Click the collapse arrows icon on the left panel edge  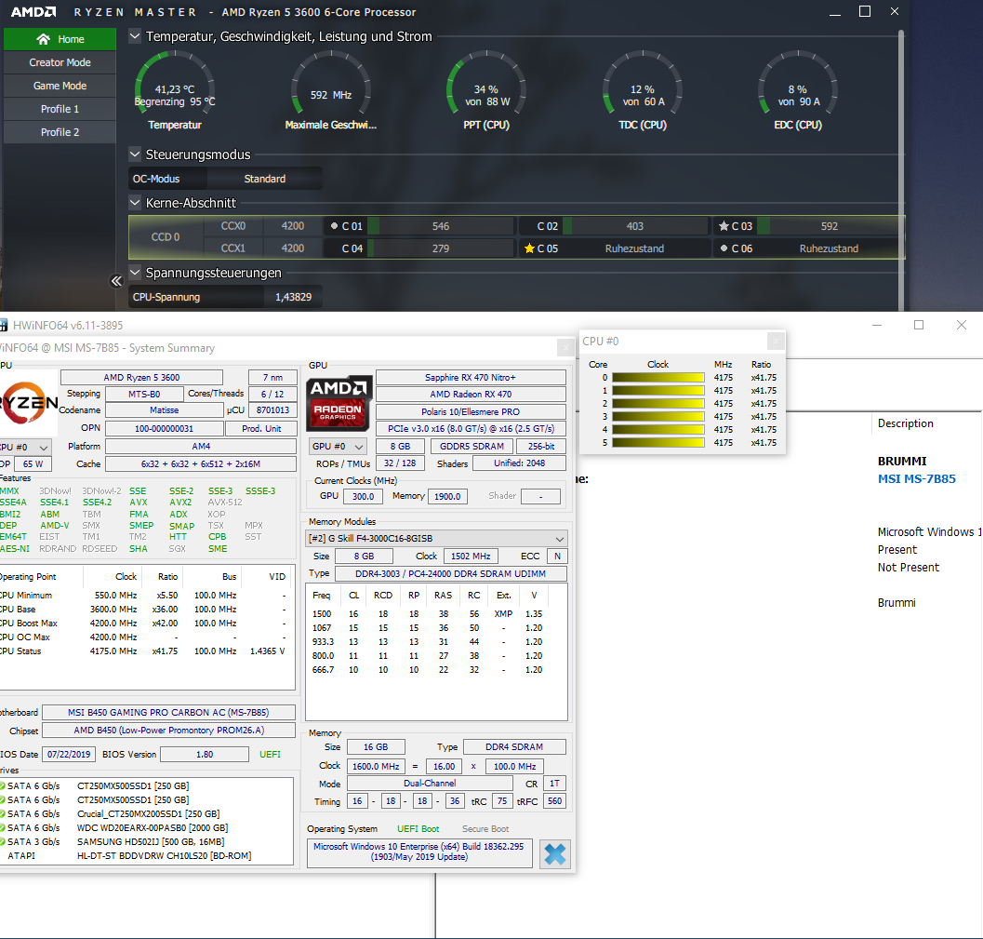click(x=115, y=280)
